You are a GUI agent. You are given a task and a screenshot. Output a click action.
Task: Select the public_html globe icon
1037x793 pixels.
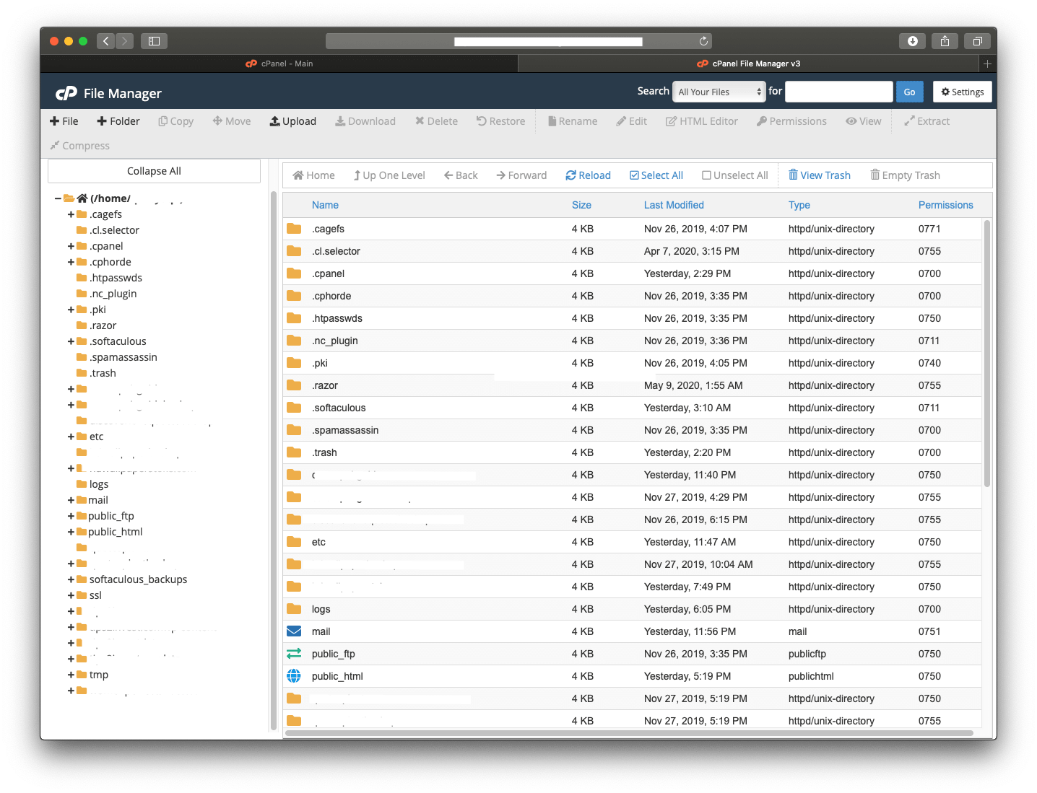click(x=294, y=676)
